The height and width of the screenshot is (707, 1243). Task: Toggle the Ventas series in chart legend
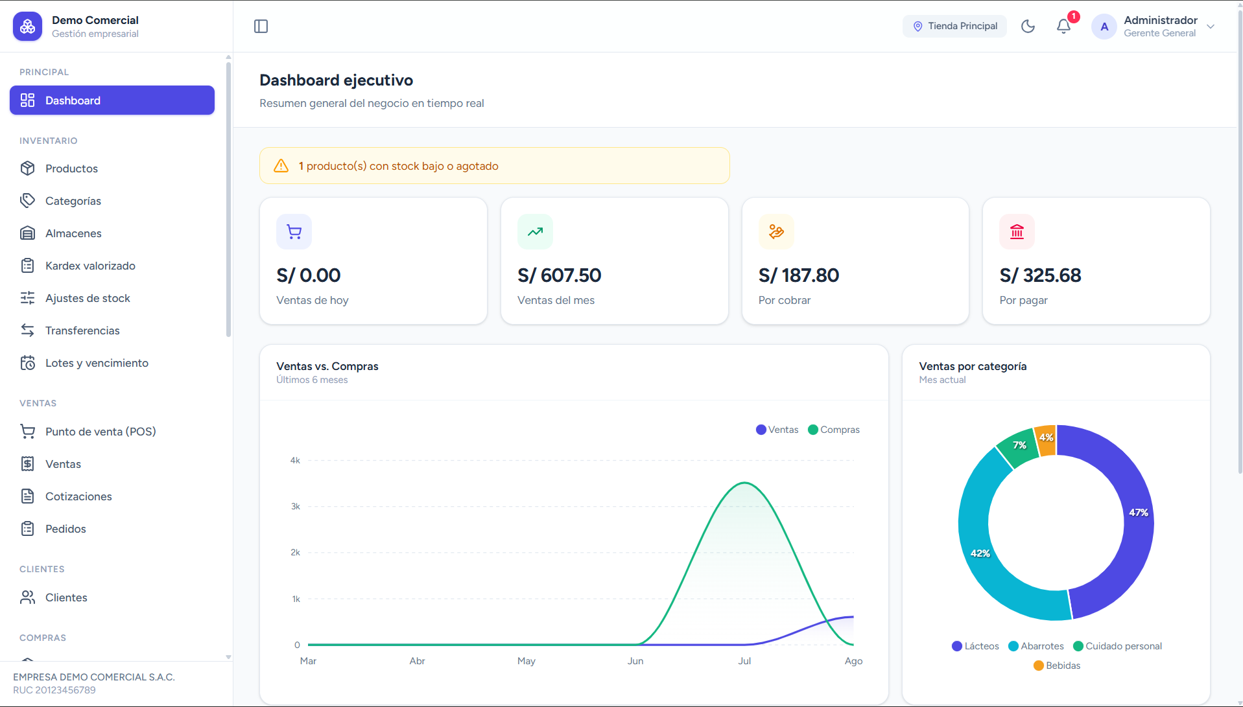tap(777, 430)
